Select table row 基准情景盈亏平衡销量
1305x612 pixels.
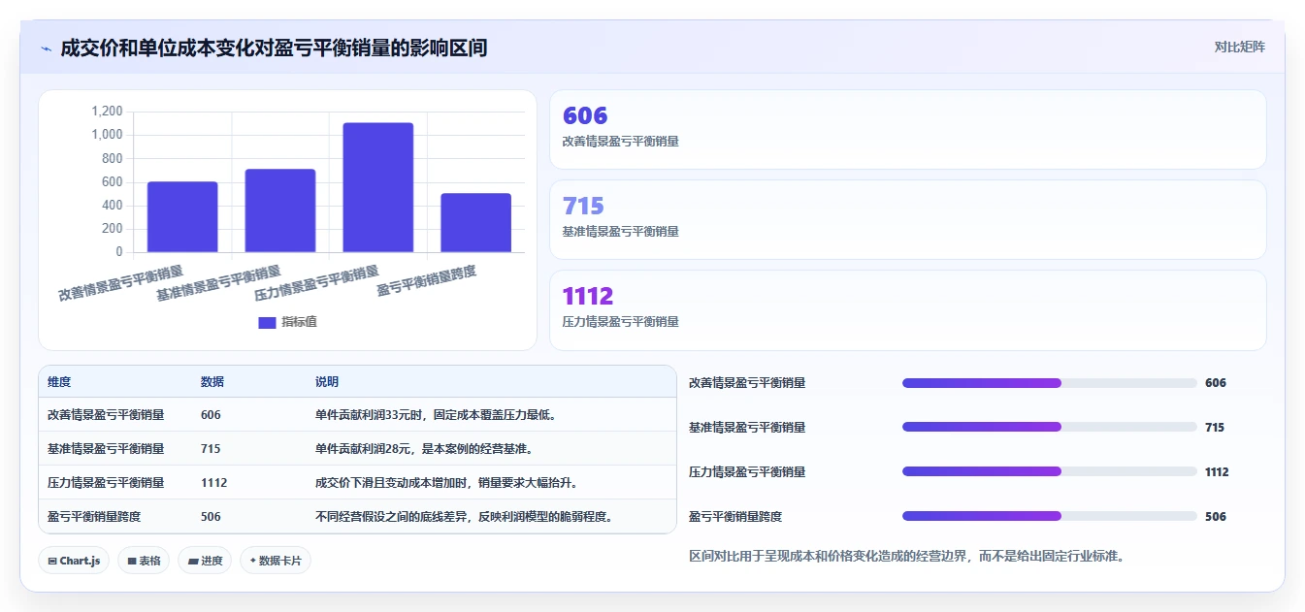(x=357, y=449)
